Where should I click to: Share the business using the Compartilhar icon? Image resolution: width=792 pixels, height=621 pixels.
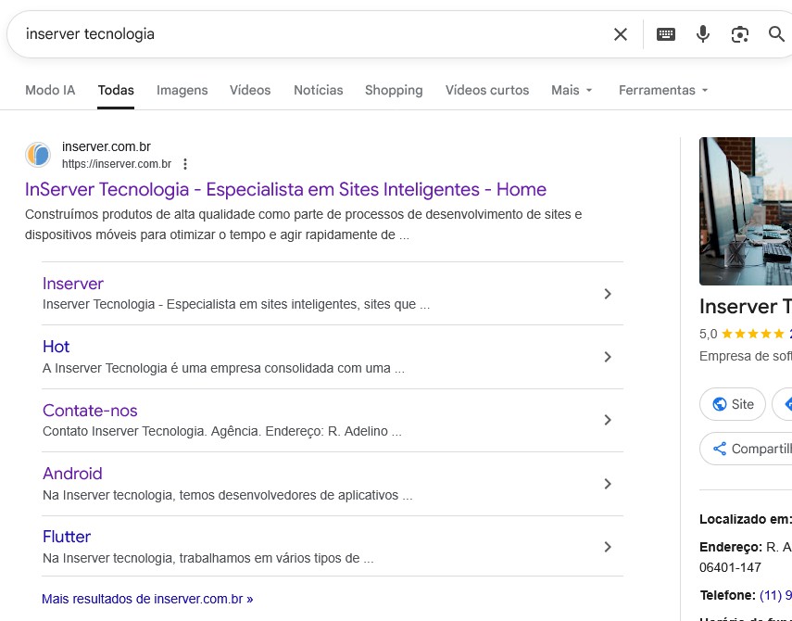719,449
